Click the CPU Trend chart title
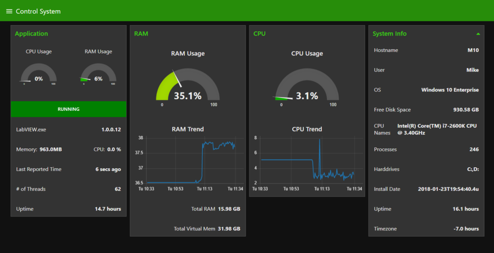 pyautogui.click(x=307, y=129)
